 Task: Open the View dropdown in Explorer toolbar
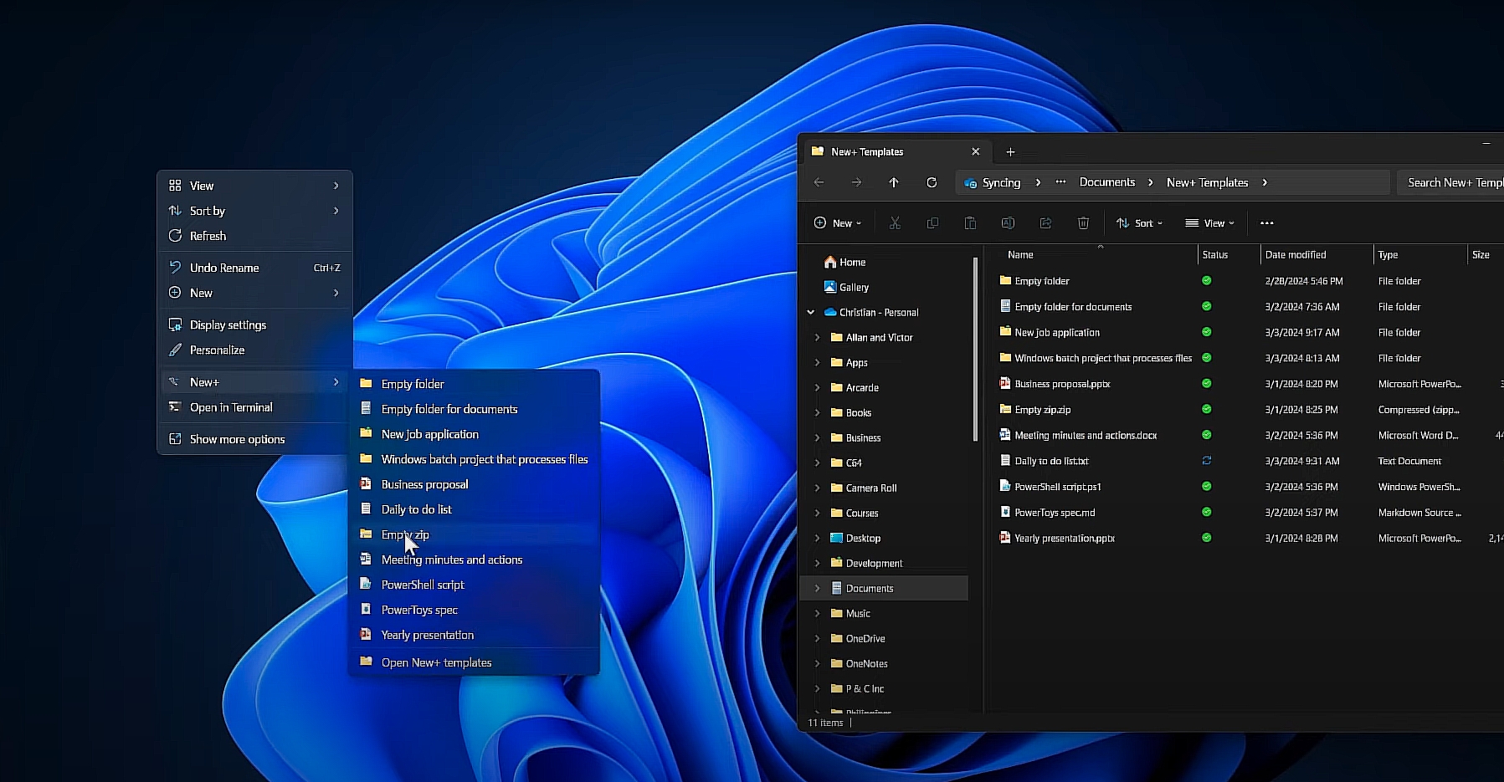click(1209, 223)
